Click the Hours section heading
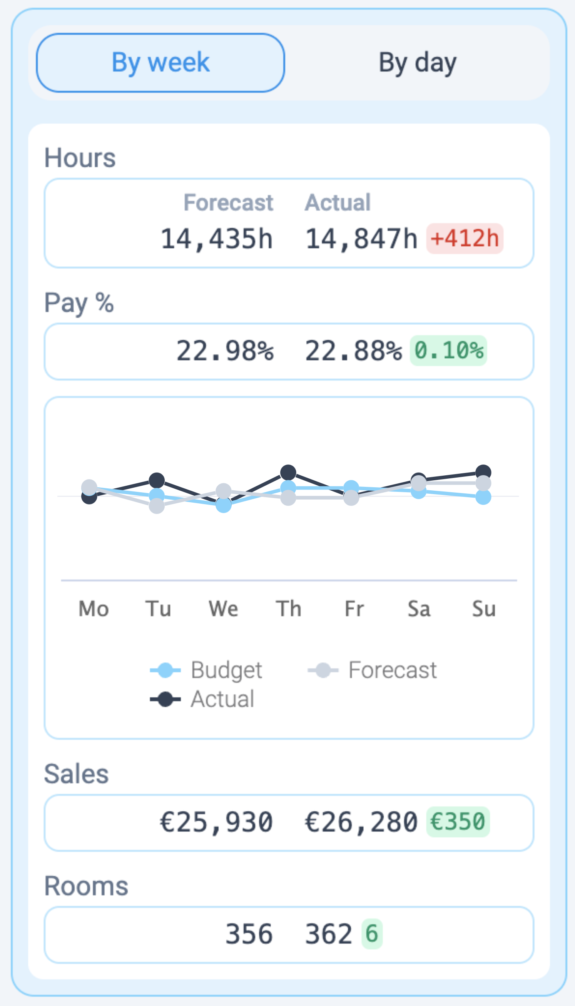The image size is (575, 1006). point(80,157)
